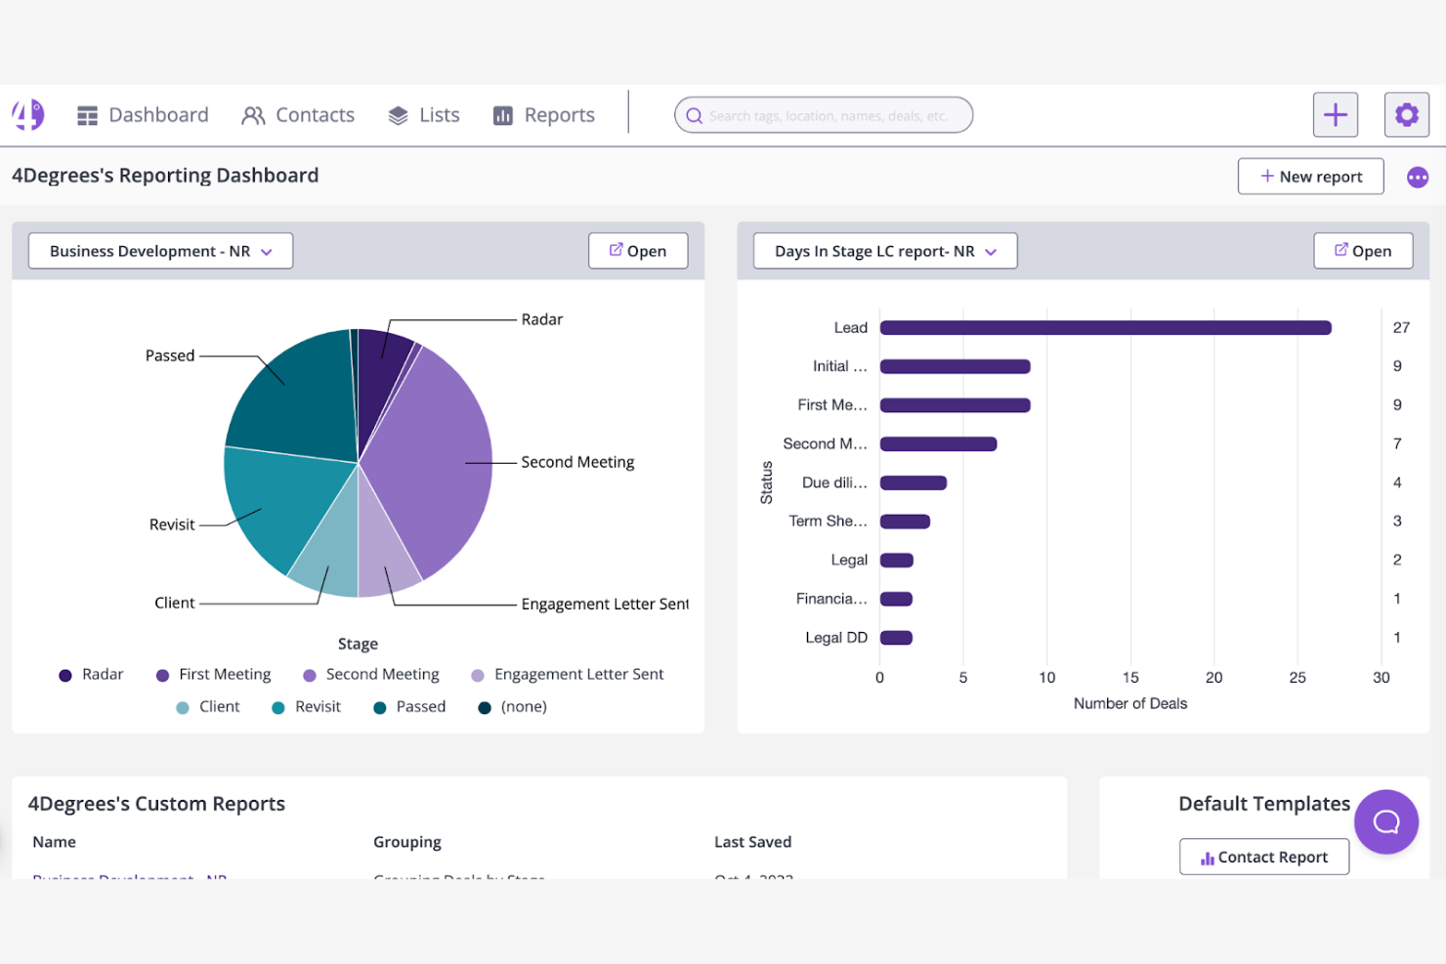Navigate to the Lists section

coord(423,114)
